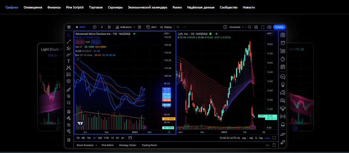This screenshot has height=153, width=349.
Task: Expand the Indicators dropdown arrow
Action: tap(134, 27)
